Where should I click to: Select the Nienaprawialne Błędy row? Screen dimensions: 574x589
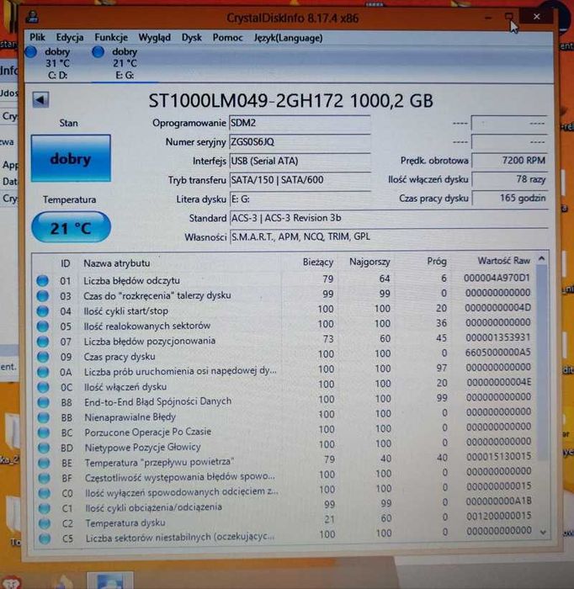pyautogui.click(x=284, y=415)
